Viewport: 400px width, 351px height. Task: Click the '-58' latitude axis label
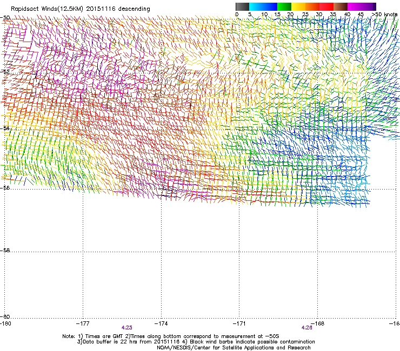coord(5,251)
